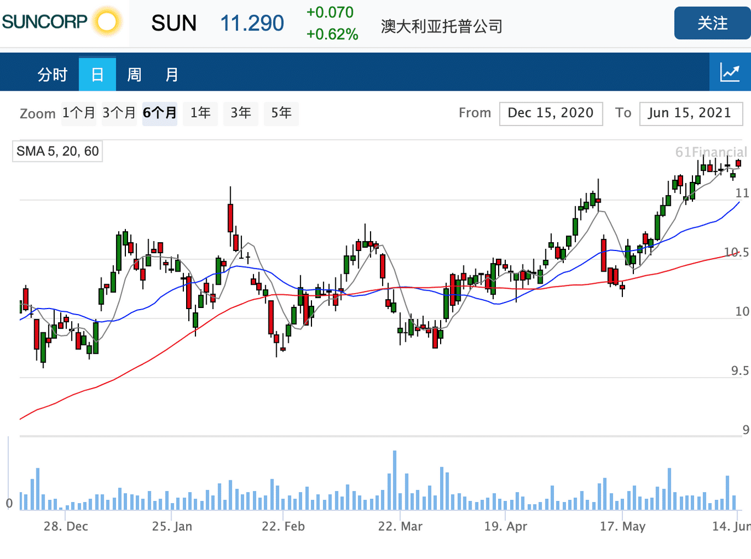Screen dimensions: 751x559
Task: Click the +0.62% change value
Action: tap(332, 34)
